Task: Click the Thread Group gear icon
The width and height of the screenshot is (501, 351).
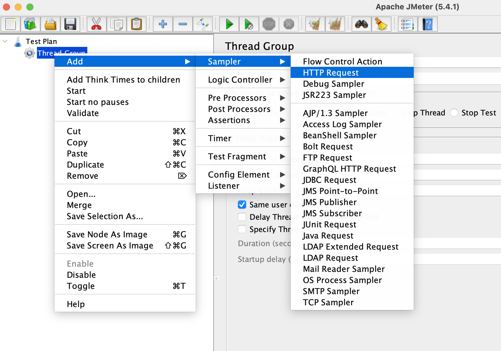Action: pos(30,53)
